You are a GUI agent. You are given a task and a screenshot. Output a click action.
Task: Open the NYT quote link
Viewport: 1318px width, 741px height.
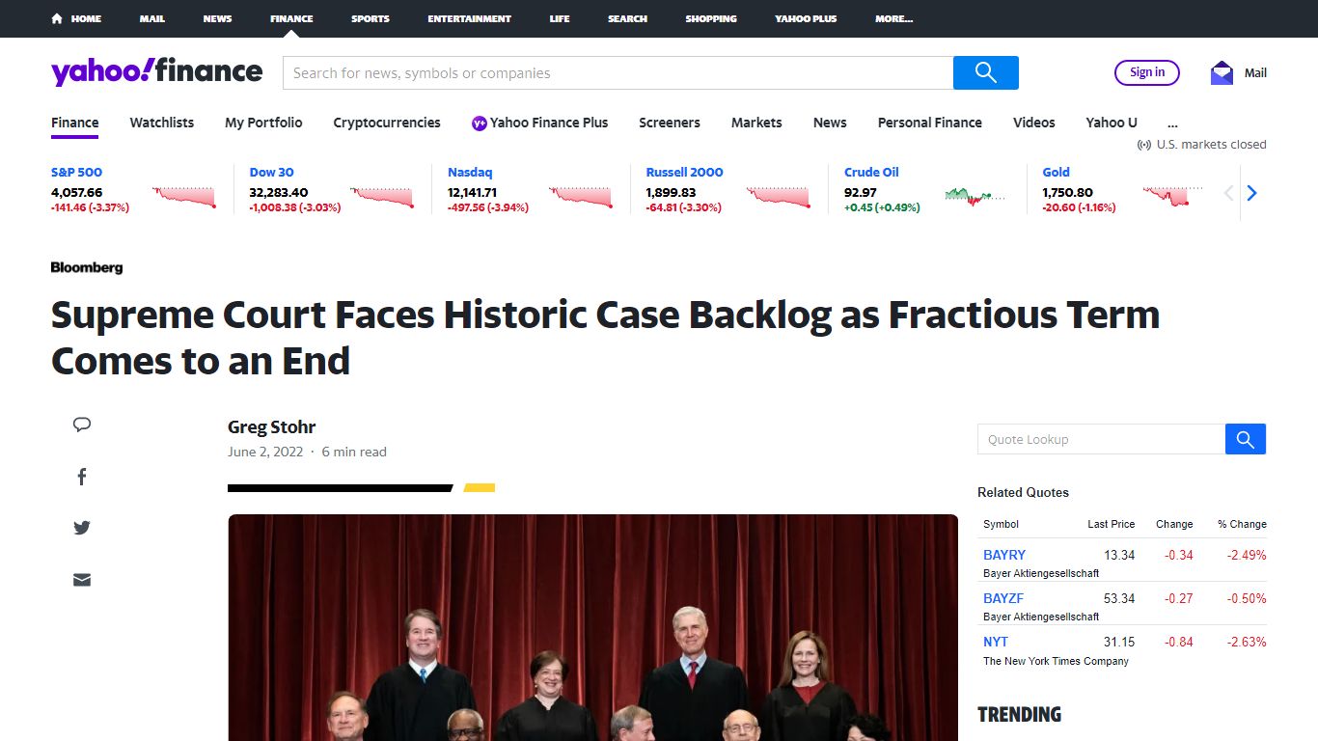[996, 642]
